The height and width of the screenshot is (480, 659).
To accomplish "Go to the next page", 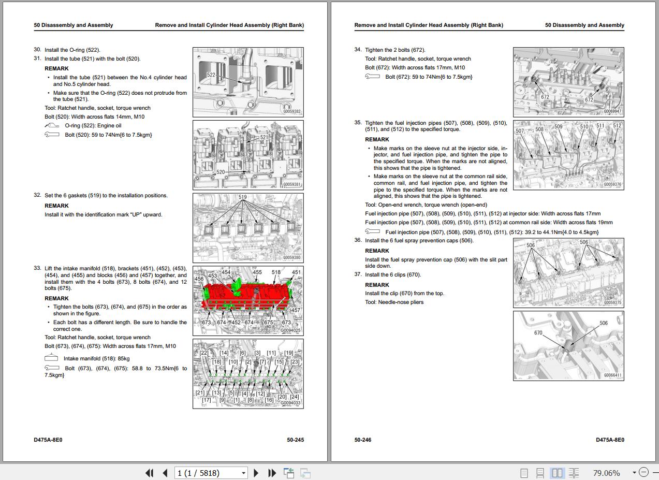I will pyautogui.click(x=256, y=473).
